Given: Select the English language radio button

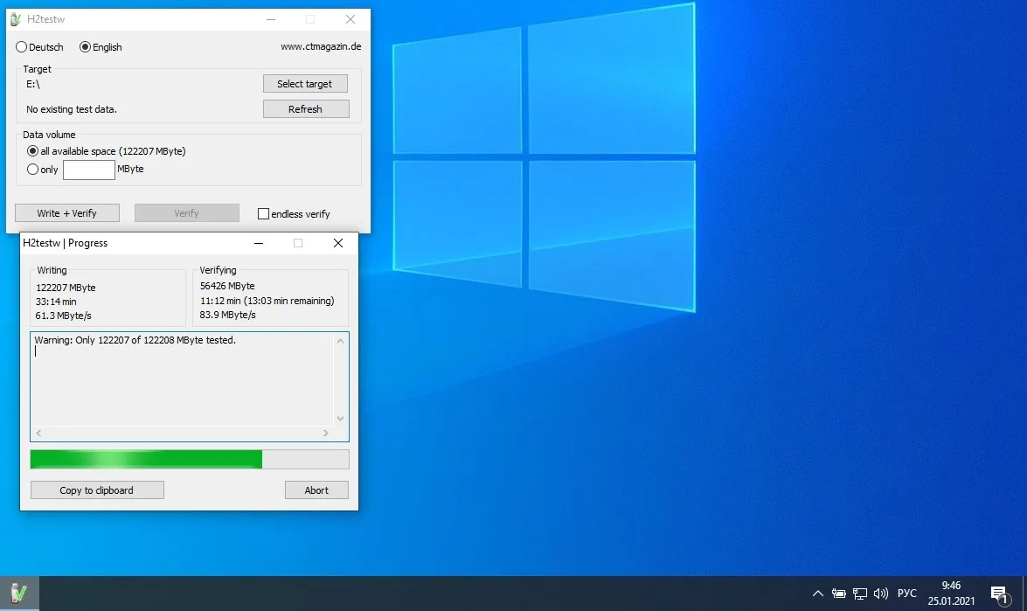Looking at the screenshot, I should click(85, 47).
